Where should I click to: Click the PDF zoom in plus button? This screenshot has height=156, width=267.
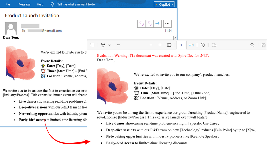(160, 45)
